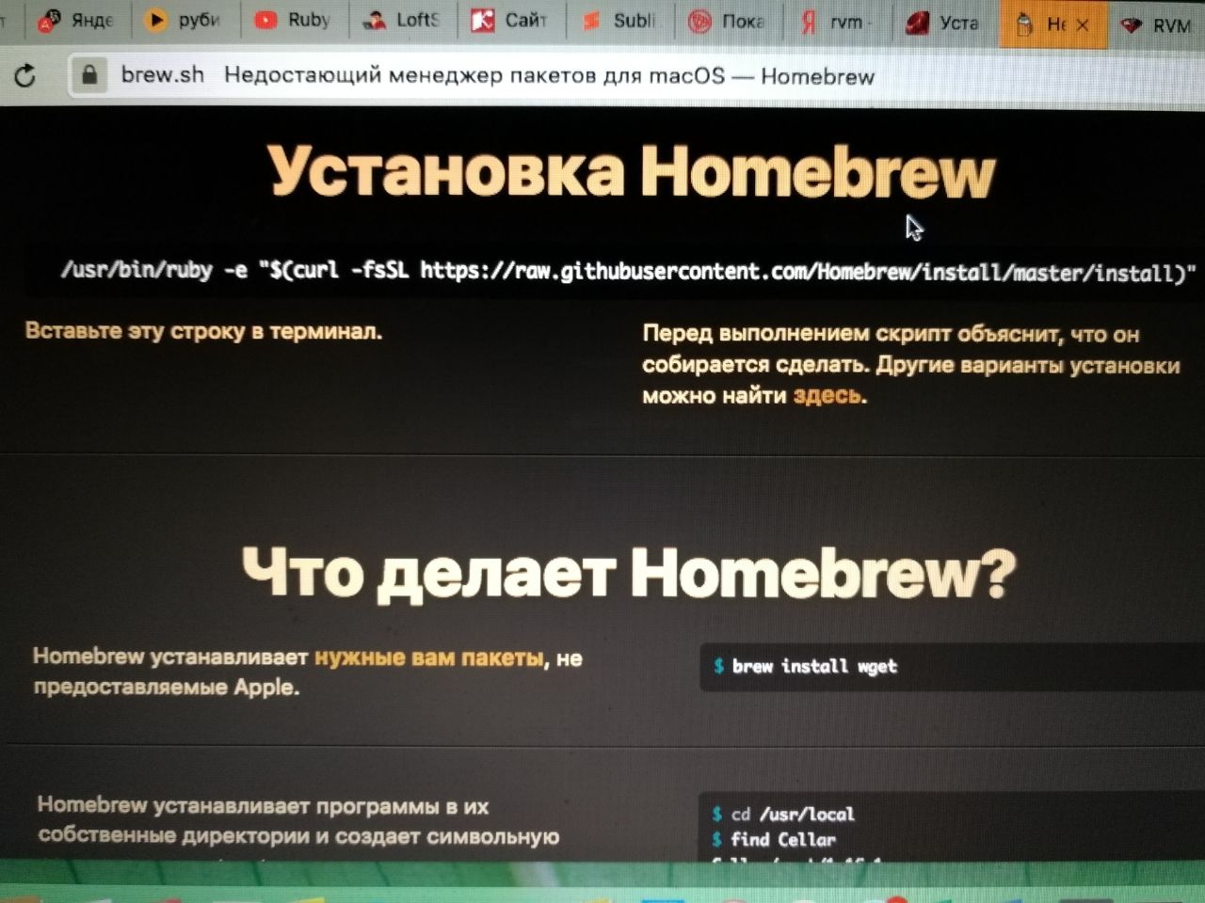
Task: Close the active Homebrew tab
Action: [1083, 25]
